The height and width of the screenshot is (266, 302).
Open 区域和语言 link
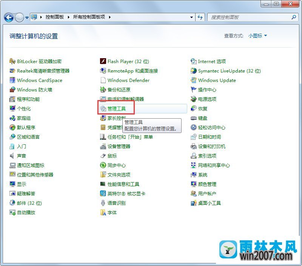tap(28, 137)
